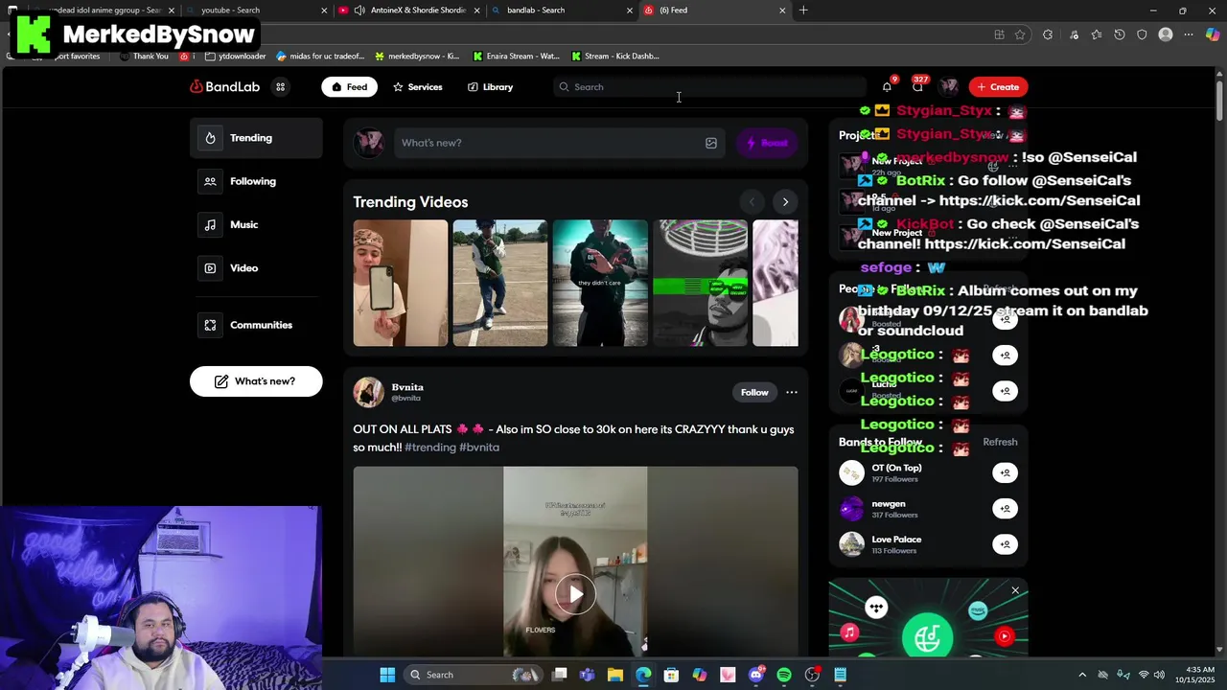Open Microsoft Teams from the taskbar
The width and height of the screenshot is (1227, 690).
[x=587, y=675]
